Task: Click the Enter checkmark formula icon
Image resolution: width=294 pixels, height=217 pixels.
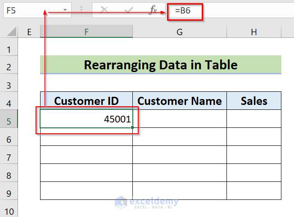Action: click(x=129, y=10)
